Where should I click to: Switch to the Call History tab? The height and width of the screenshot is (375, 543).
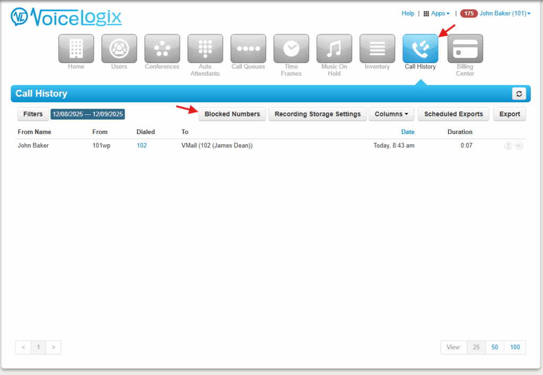pos(420,48)
